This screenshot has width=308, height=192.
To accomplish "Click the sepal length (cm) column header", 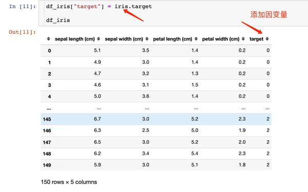I will point(75,39).
